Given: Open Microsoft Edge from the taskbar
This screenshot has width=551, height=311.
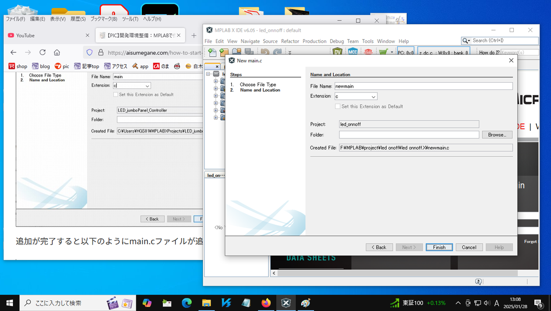Looking at the screenshot, I should coord(186,303).
